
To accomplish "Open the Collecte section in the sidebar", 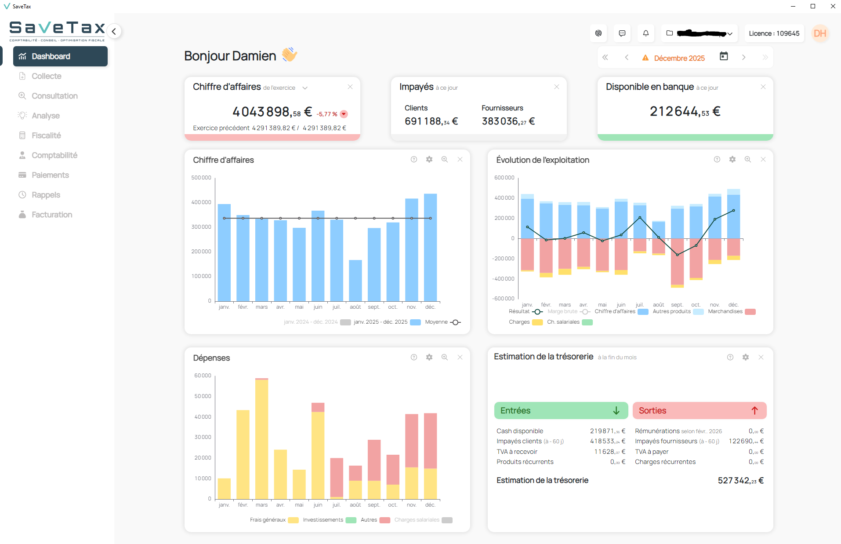I will (46, 76).
